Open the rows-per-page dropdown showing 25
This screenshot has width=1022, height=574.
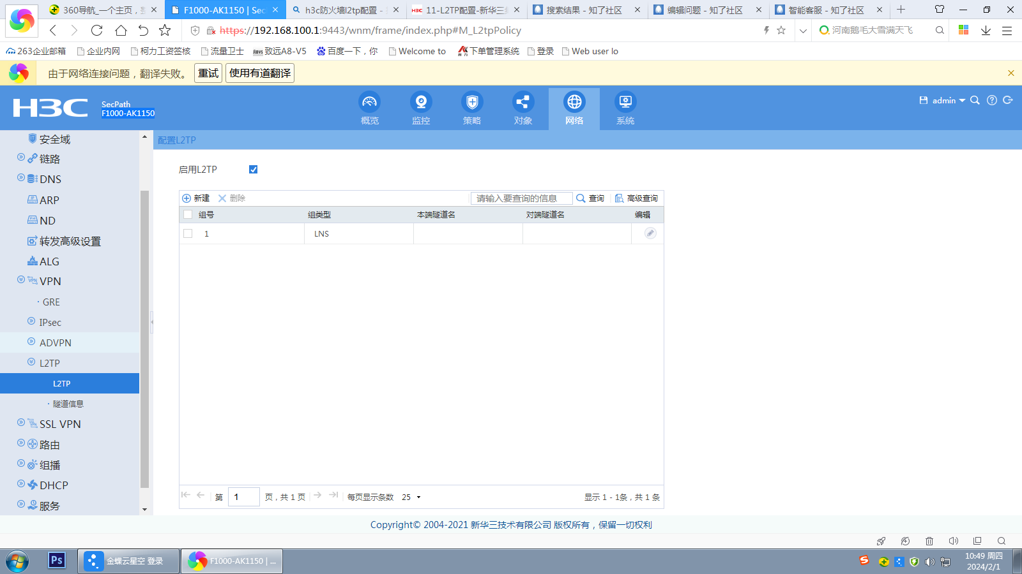tap(411, 497)
